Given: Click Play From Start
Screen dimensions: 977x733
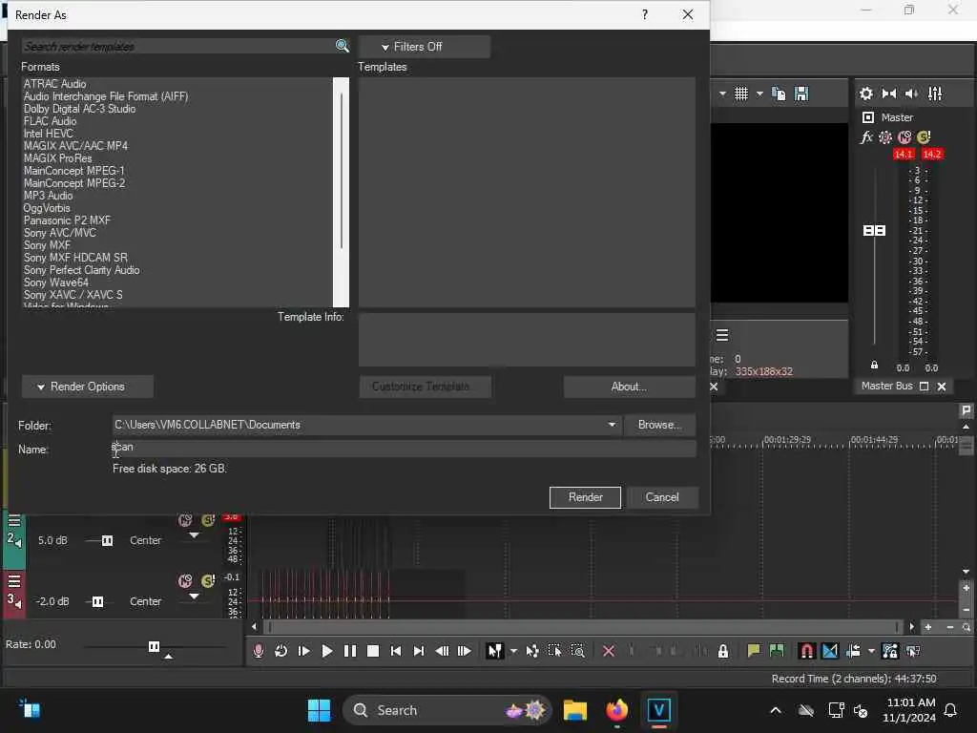Looking at the screenshot, I should click(304, 651).
